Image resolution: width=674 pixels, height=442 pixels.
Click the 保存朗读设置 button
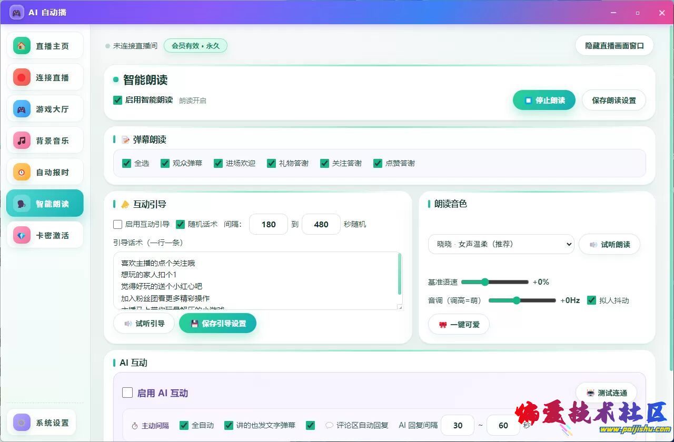(x=614, y=100)
